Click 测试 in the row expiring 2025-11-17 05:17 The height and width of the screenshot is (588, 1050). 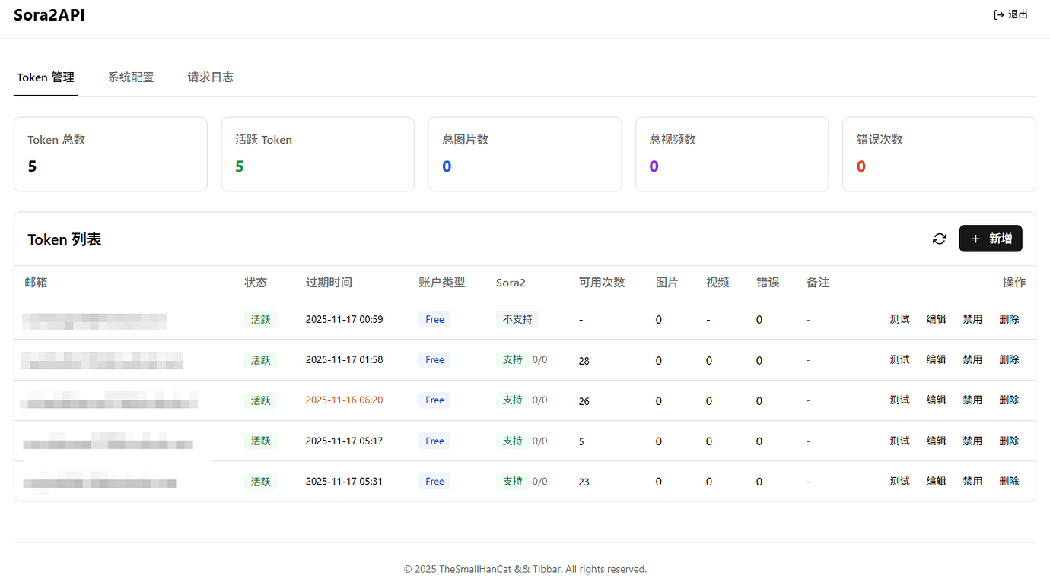point(899,441)
